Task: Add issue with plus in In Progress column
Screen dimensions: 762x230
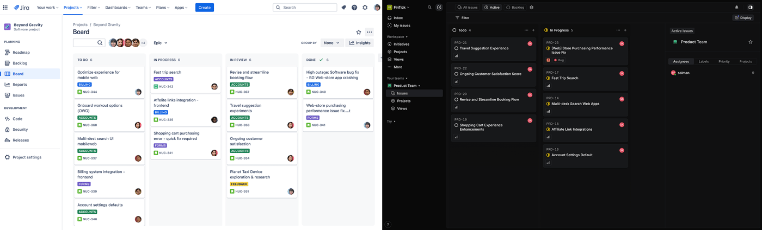Action: pos(625,30)
